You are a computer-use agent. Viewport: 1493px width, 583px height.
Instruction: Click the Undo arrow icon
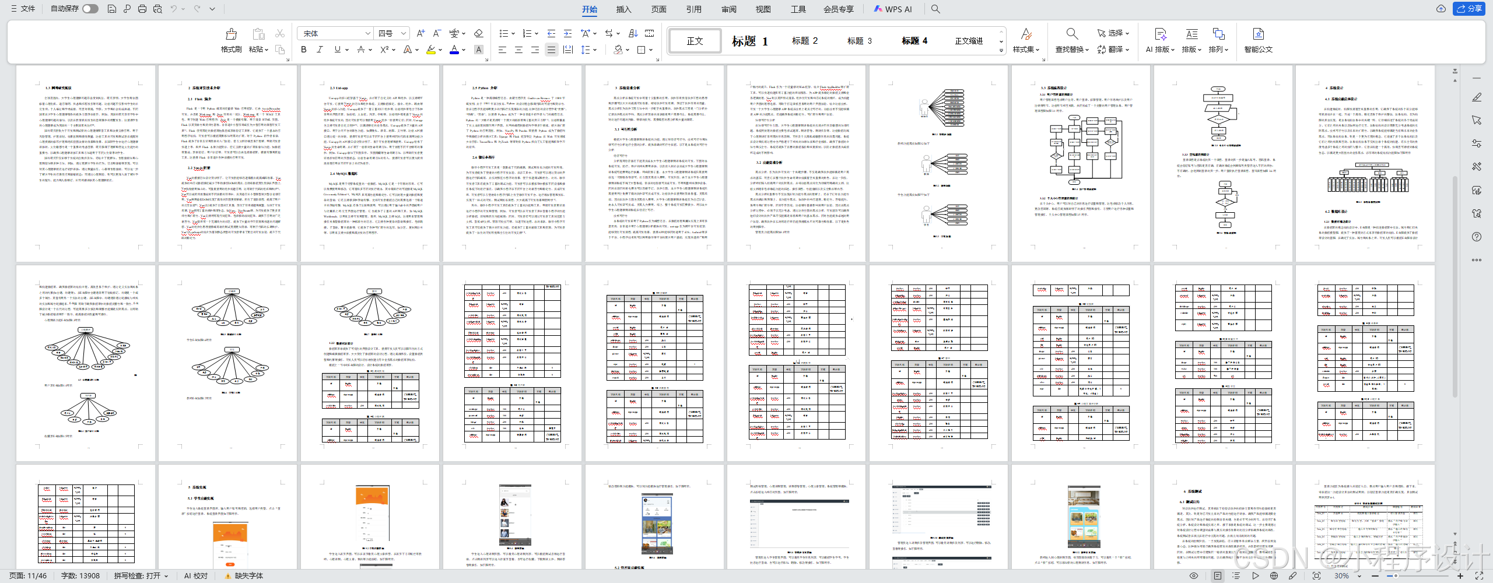point(173,9)
